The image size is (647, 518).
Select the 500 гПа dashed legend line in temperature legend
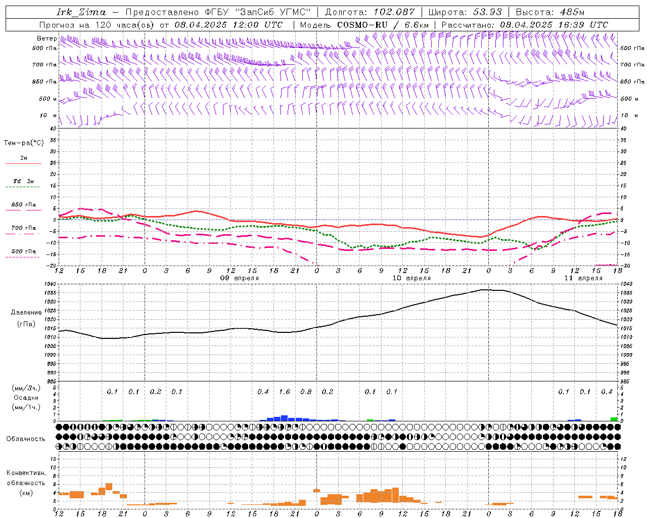point(23,257)
